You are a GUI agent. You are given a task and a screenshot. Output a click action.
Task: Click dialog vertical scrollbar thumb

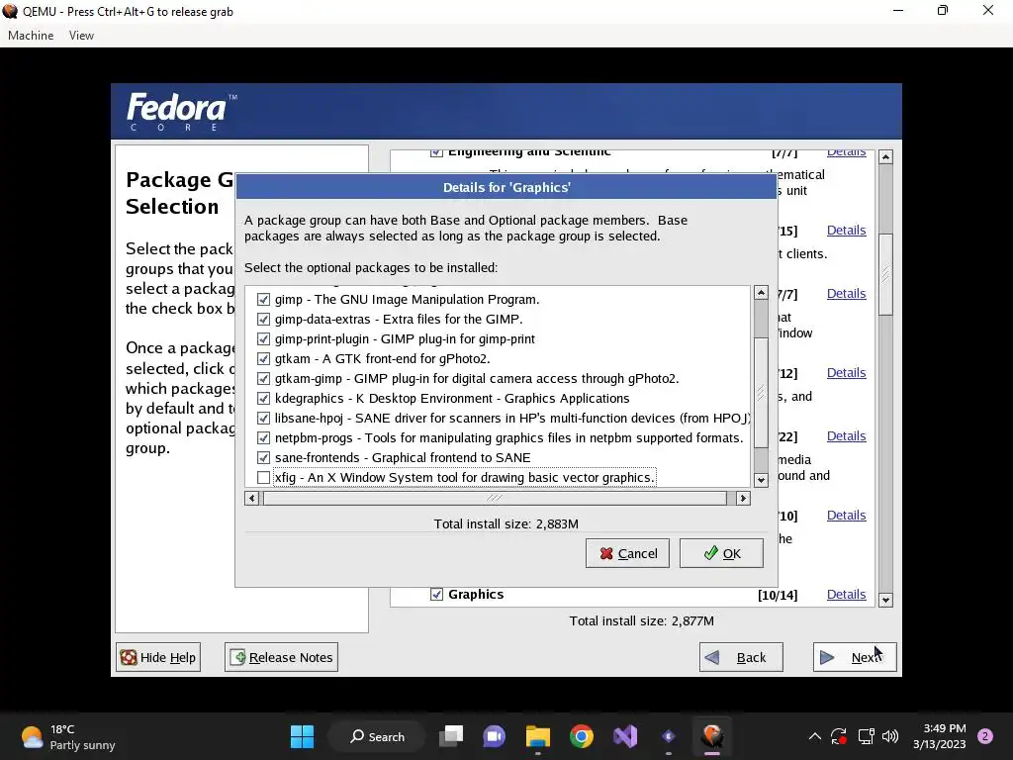pyautogui.click(x=761, y=392)
